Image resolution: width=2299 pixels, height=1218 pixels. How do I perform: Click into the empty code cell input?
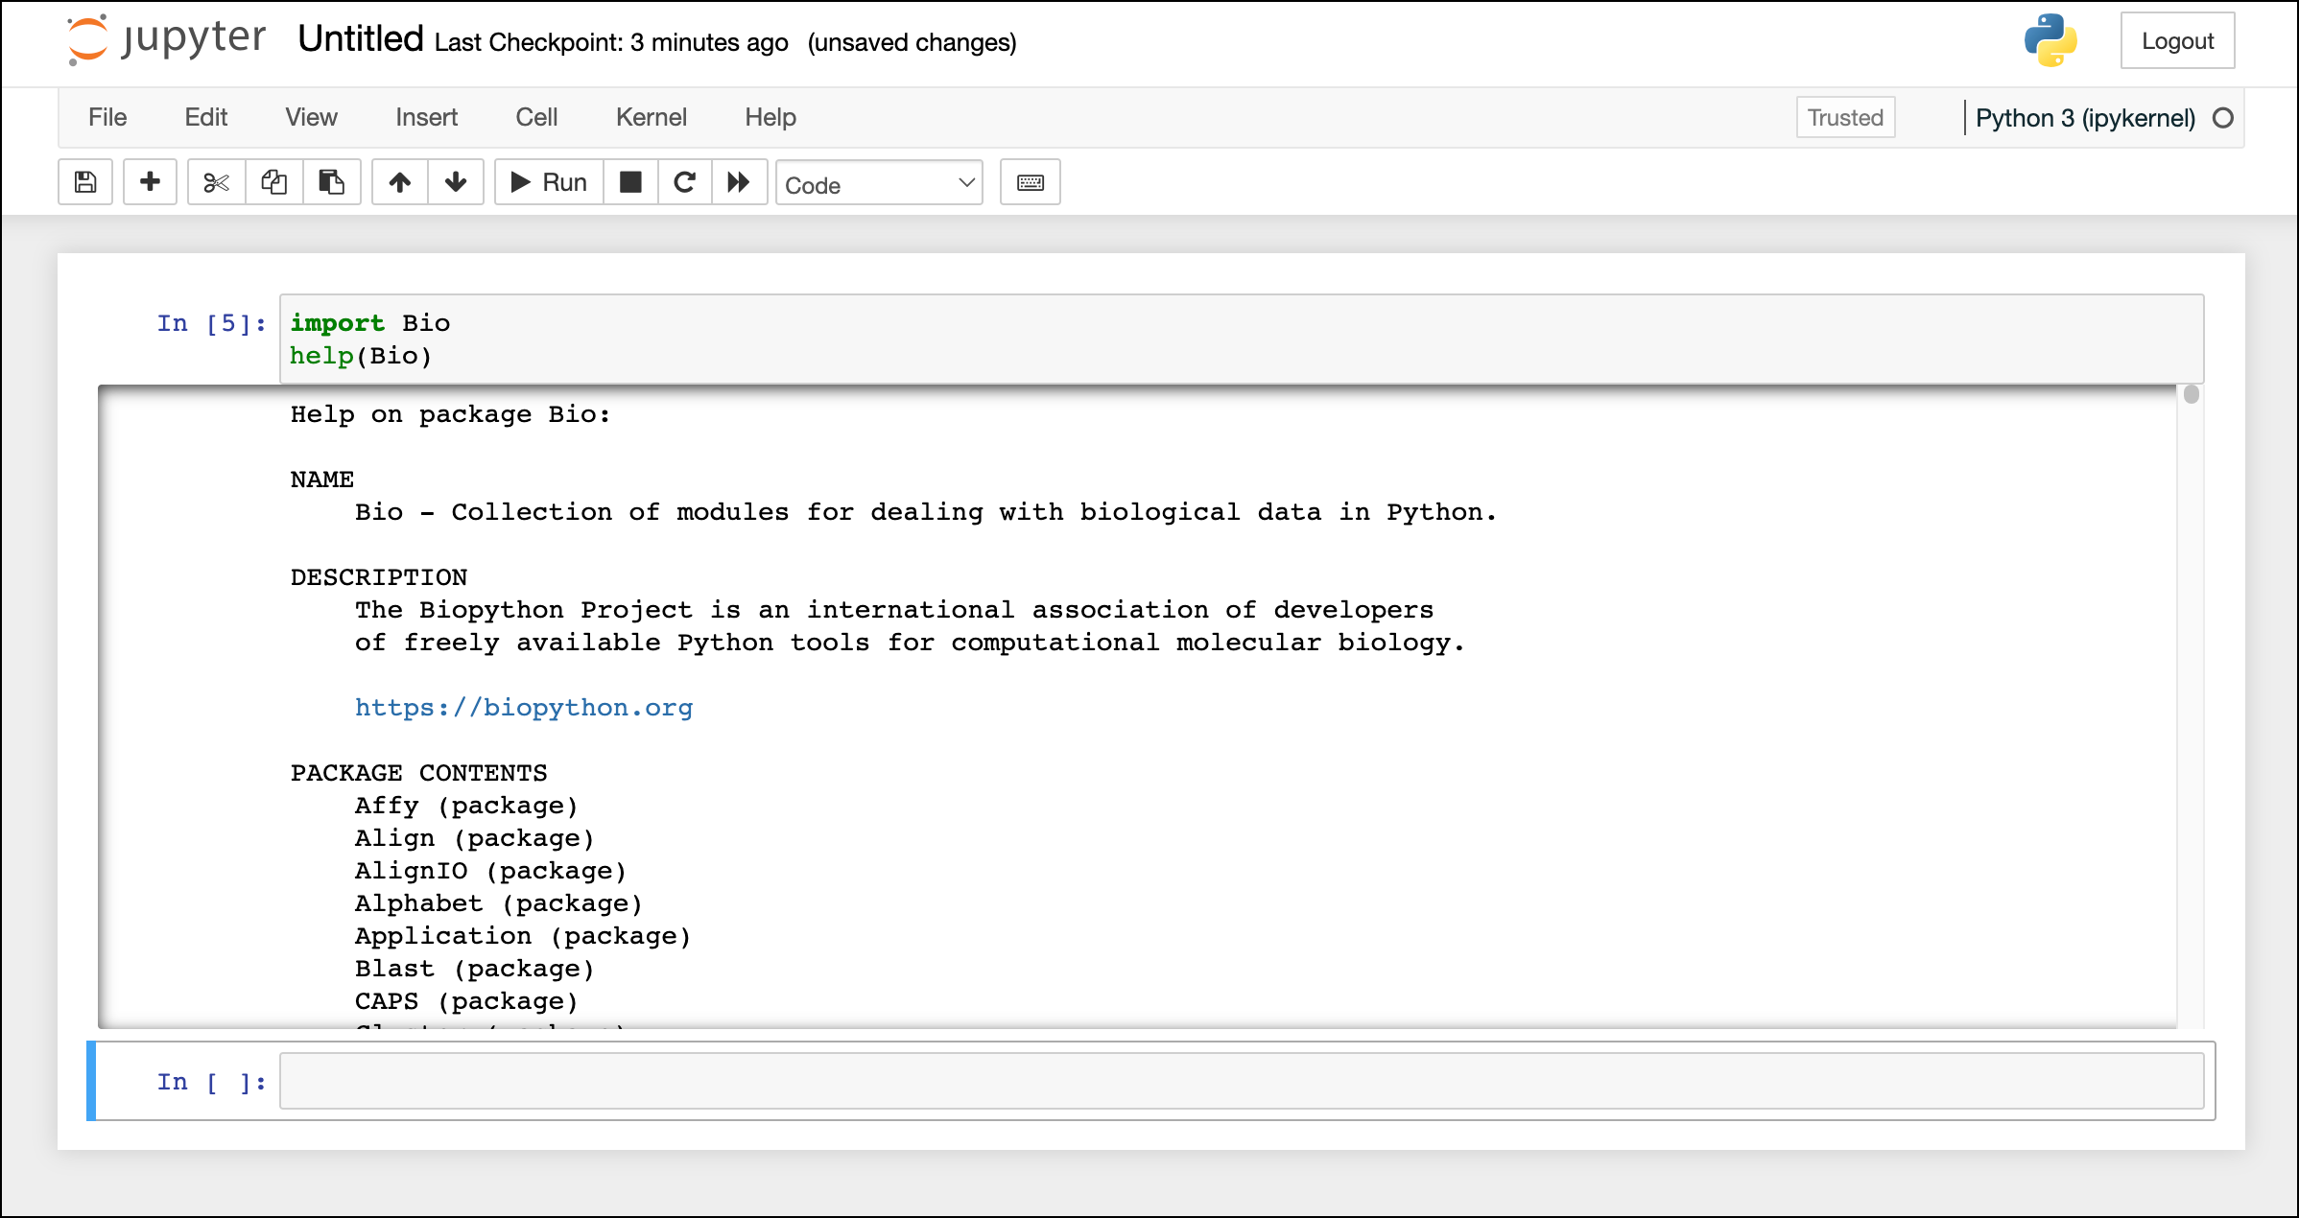[x=1241, y=1081]
